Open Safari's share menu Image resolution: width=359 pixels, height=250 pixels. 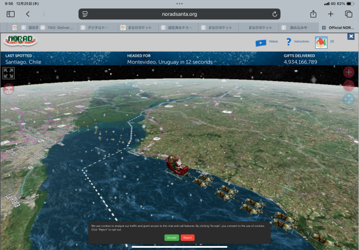coord(313,14)
